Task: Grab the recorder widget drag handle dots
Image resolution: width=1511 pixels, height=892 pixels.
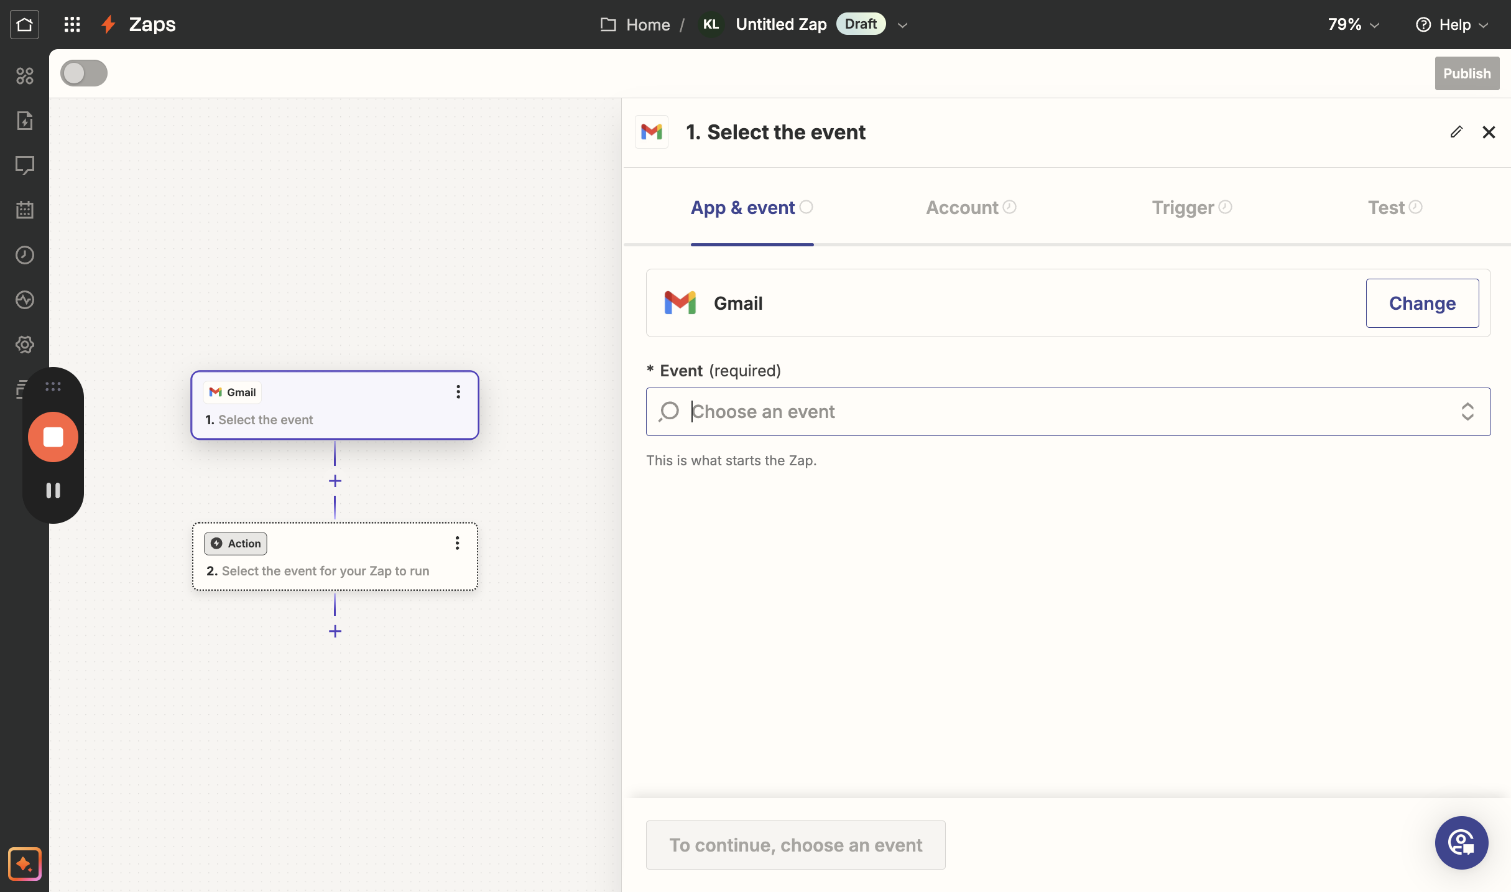Action: 53,387
